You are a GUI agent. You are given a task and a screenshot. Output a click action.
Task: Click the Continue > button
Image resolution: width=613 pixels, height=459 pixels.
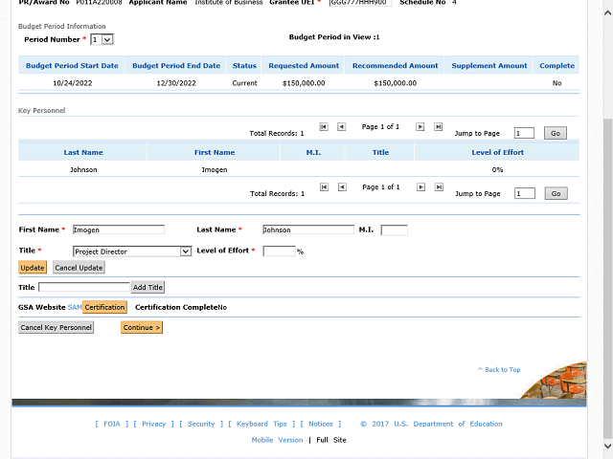click(142, 327)
